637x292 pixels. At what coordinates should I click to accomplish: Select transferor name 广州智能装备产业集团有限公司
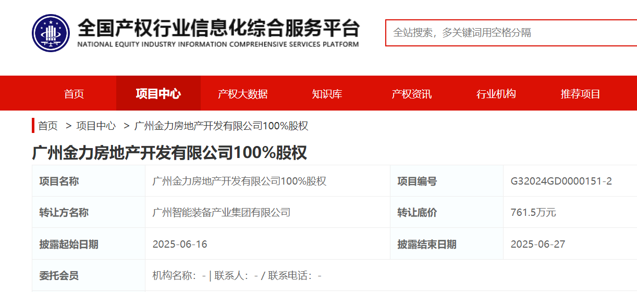click(221, 212)
